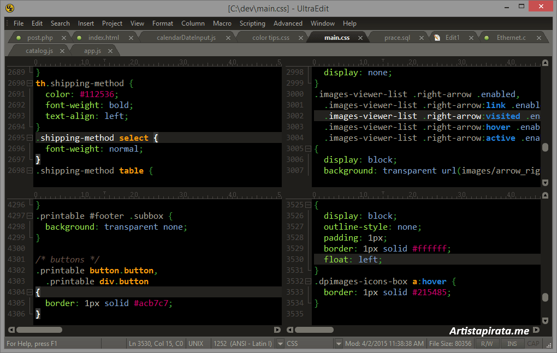This screenshot has width=557, height=353.
Task: Click the UltraEdit logo in title bar
Action: pyautogui.click(x=10, y=8)
